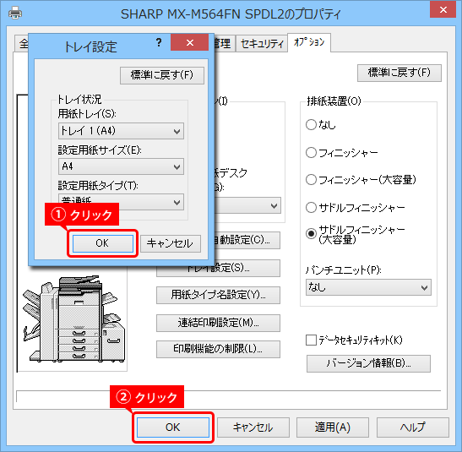This screenshot has width=462, height=452.
Task: Select the なし output device radio button
Action: coord(311,125)
